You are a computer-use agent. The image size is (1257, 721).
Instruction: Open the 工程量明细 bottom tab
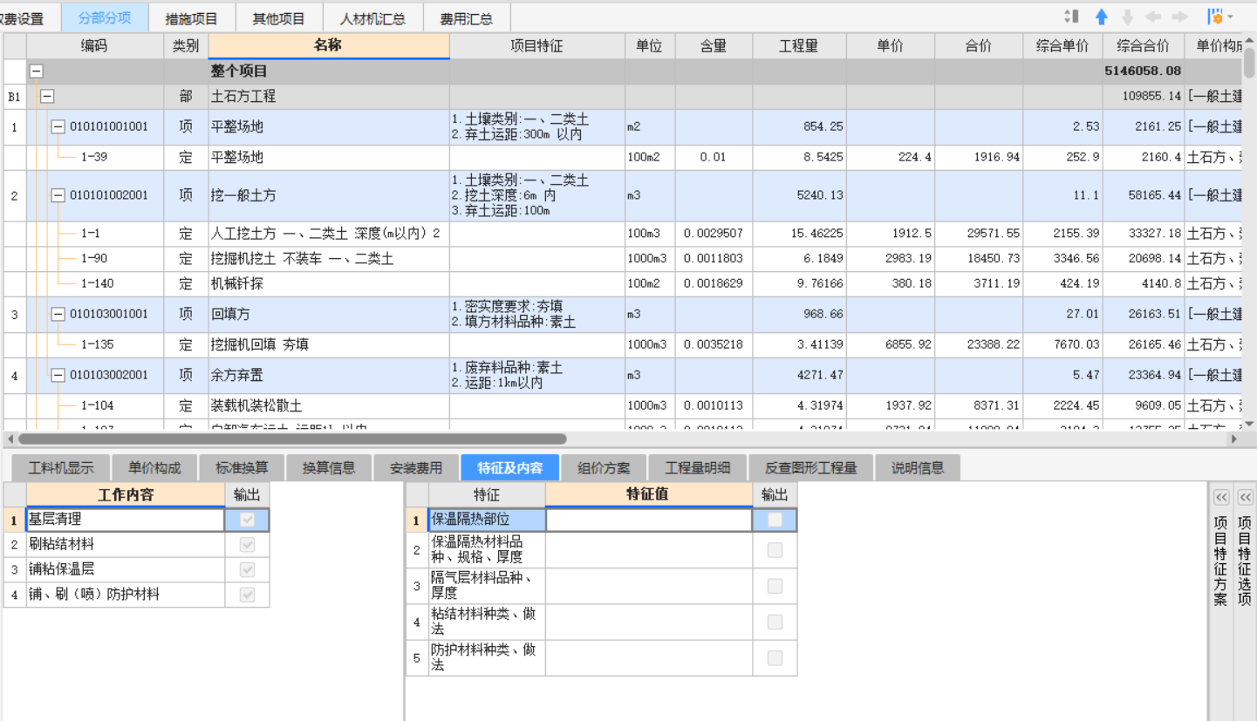pos(697,467)
